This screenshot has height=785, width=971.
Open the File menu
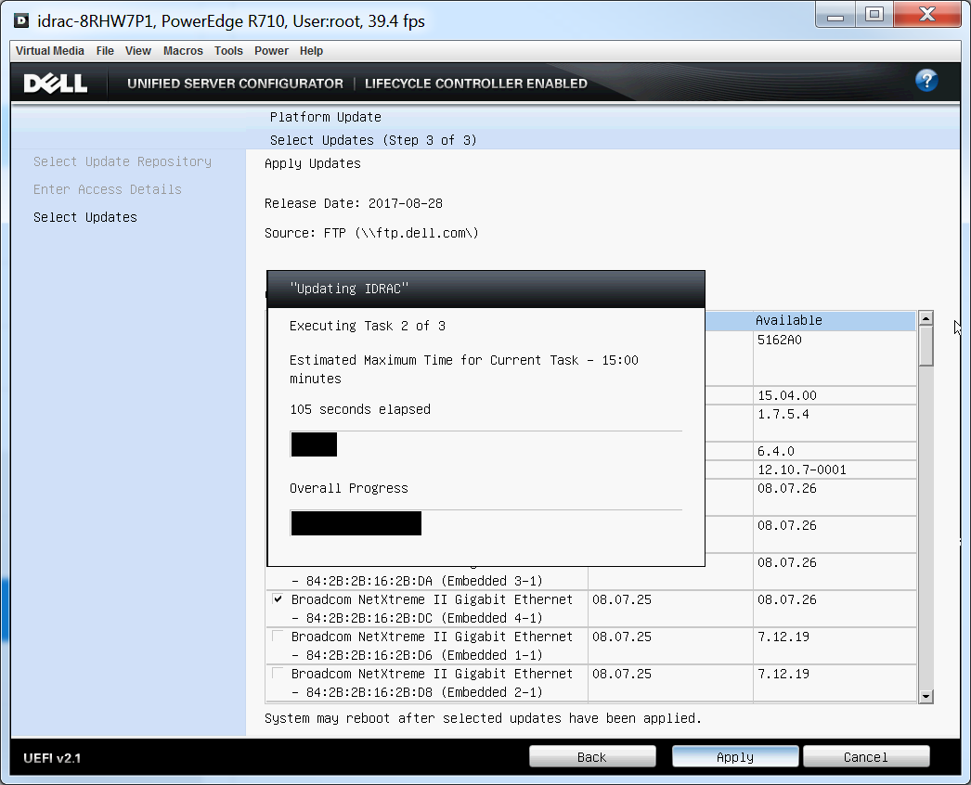point(105,51)
